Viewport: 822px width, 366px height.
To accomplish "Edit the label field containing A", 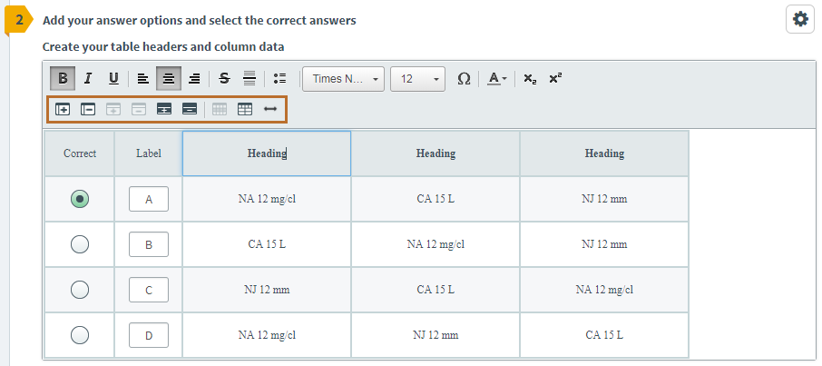I will [149, 199].
